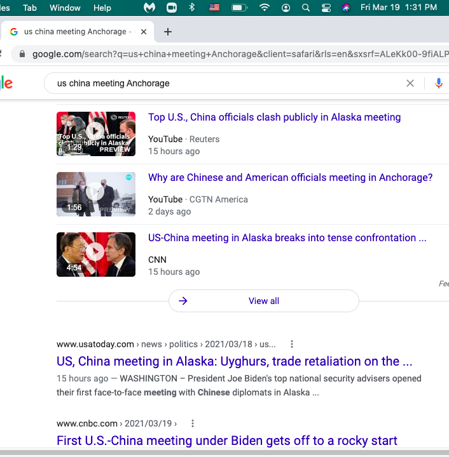Screen dimensions: 449x457
Task: Open the Zoom camera menu bar icon
Action: coord(171,8)
